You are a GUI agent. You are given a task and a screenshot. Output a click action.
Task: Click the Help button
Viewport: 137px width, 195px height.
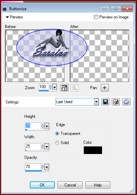click(98, 185)
